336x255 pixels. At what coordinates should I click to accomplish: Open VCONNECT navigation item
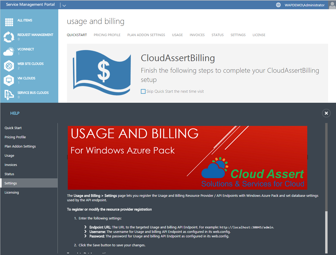26,49
